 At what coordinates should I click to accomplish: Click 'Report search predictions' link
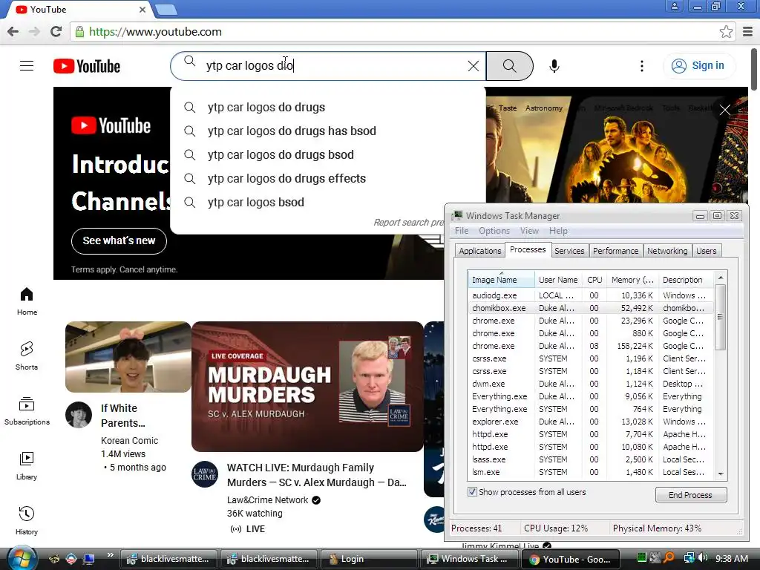tap(409, 223)
